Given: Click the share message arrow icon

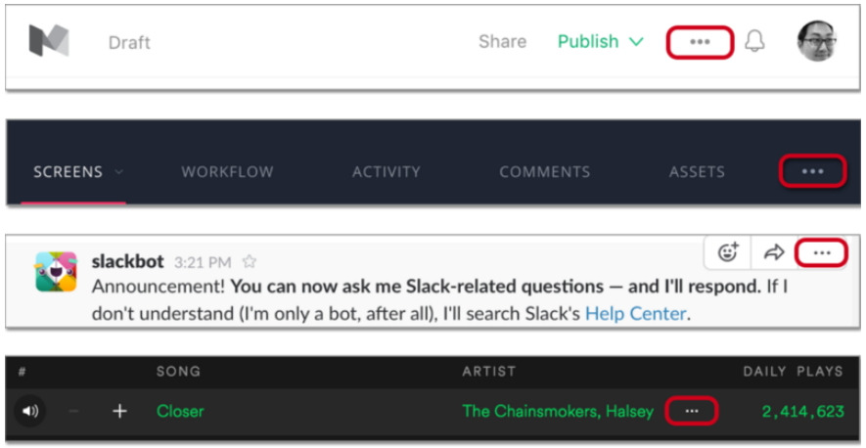Looking at the screenshot, I should click(x=774, y=252).
